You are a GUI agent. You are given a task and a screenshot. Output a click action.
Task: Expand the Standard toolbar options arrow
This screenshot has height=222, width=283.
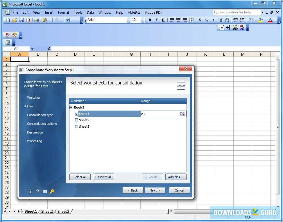[x=82, y=20]
